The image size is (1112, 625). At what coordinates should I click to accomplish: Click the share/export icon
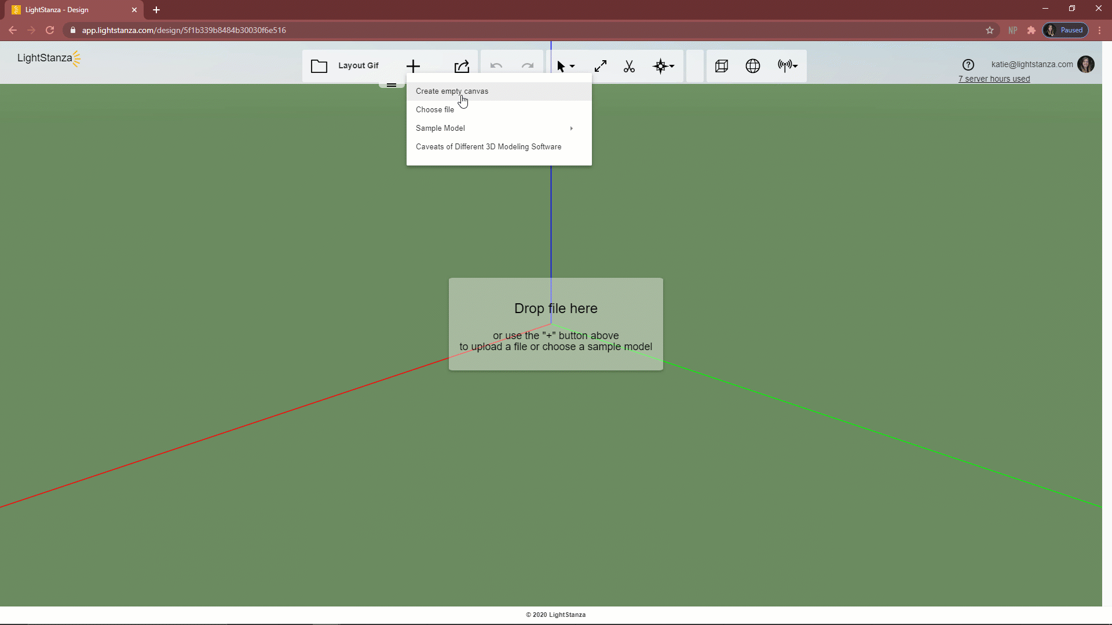462,66
